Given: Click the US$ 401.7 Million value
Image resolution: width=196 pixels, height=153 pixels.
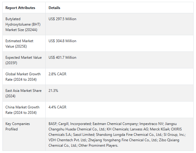Looking at the screenshot, I should pyautogui.click(x=63, y=58).
